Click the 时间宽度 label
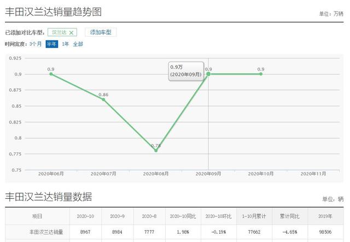The height and width of the screenshot is (242, 350). [15, 44]
